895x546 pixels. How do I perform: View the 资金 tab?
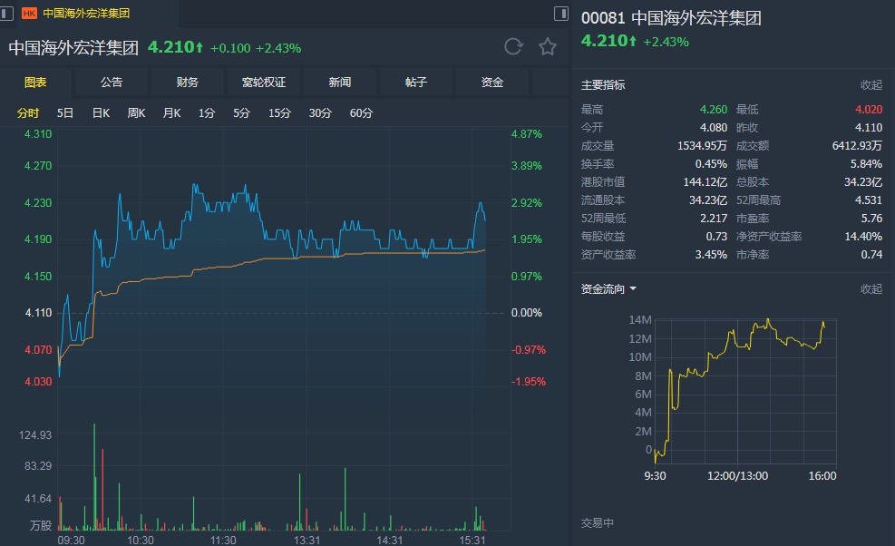(x=492, y=83)
